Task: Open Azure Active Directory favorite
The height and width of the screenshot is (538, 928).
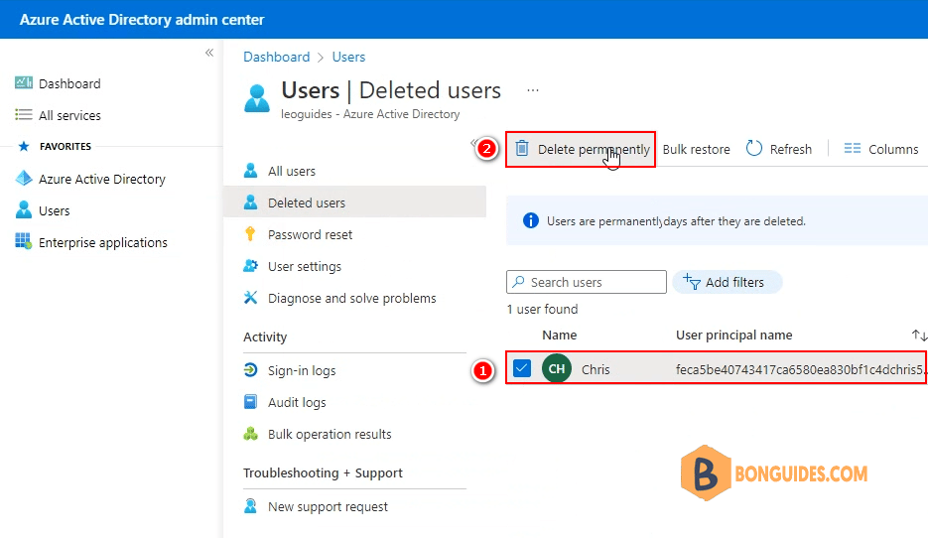Action: click(x=102, y=179)
